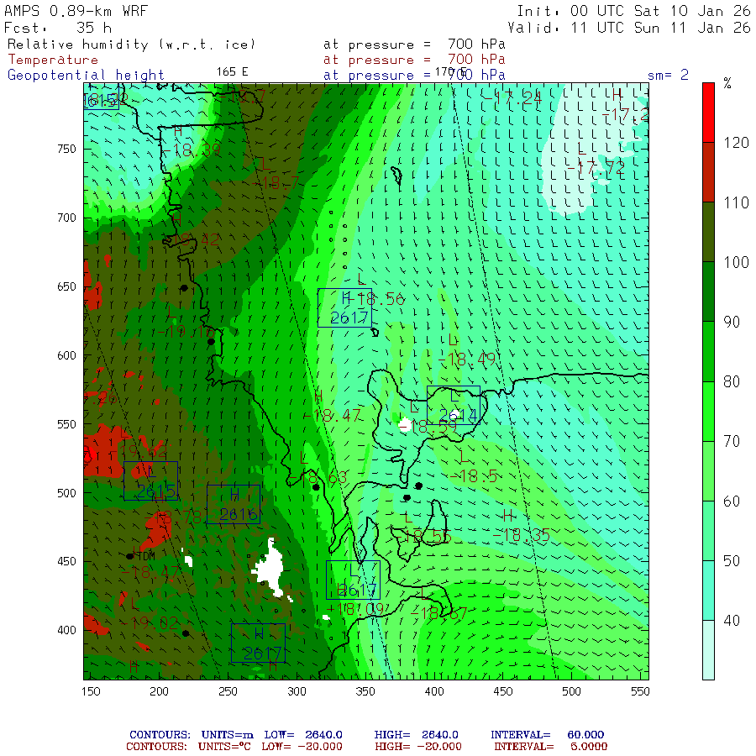Click the '80' color bar tick label

[x=732, y=382]
